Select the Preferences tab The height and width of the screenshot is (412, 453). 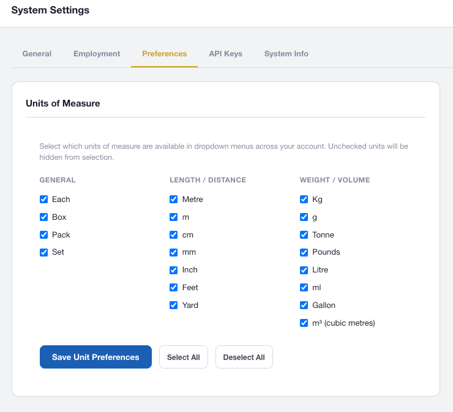[165, 54]
